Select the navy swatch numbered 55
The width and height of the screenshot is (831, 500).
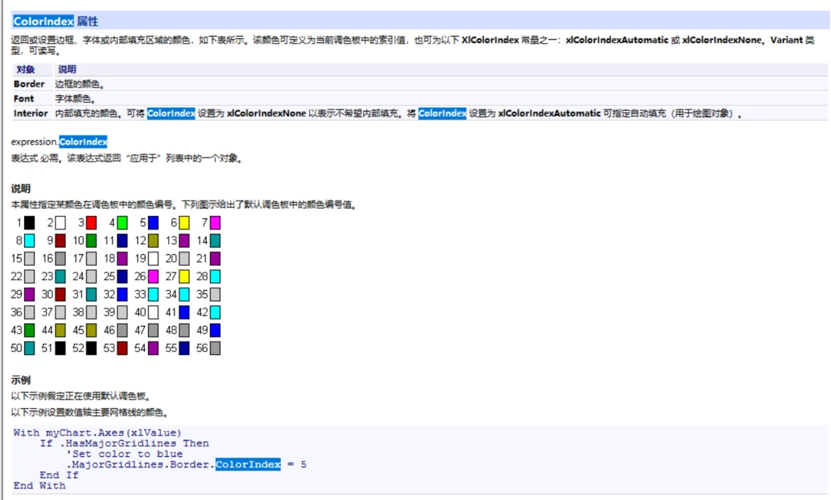(184, 349)
